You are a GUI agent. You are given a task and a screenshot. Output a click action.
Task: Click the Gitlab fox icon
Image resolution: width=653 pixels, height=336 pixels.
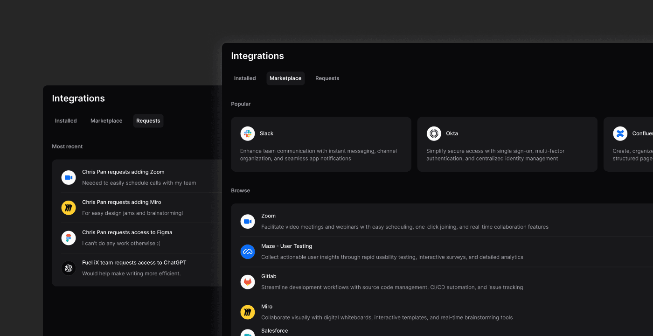(248, 282)
